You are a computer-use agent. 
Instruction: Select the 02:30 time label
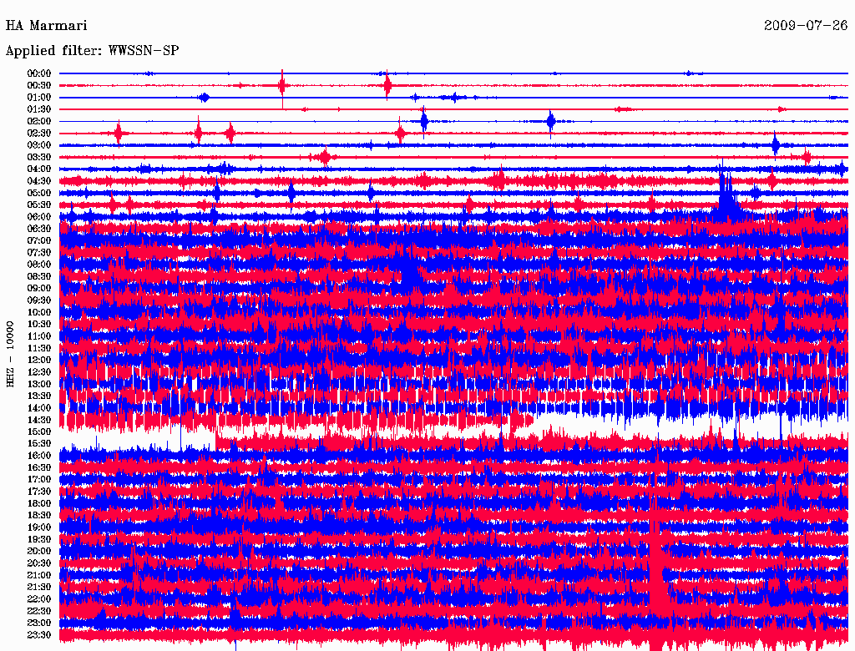click(x=39, y=134)
